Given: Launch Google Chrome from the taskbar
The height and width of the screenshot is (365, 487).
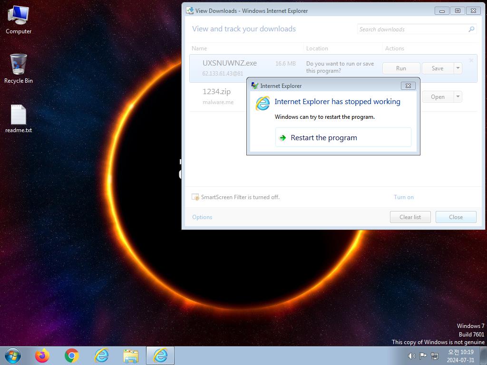Looking at the screenshot, I should pyautogui.click(x=72, y=355).
